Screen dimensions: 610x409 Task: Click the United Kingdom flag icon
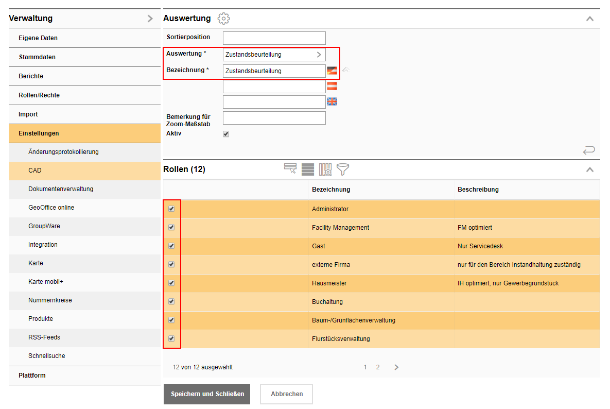(332, 101)
